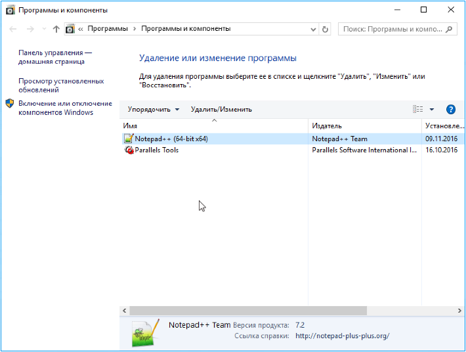Sort by the Установлено column header
The height and width of the screenshot is (352, 466).
point(444,125)
